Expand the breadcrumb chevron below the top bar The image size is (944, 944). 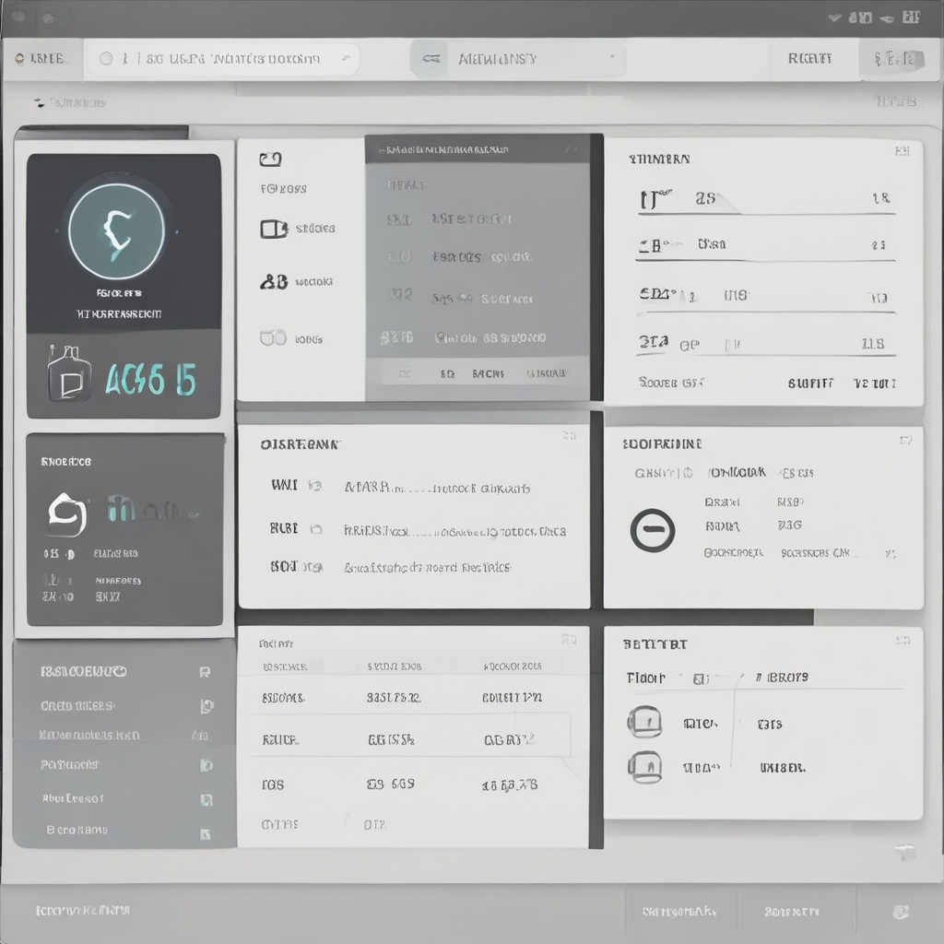pyautogui.click(x=39, y=102)
